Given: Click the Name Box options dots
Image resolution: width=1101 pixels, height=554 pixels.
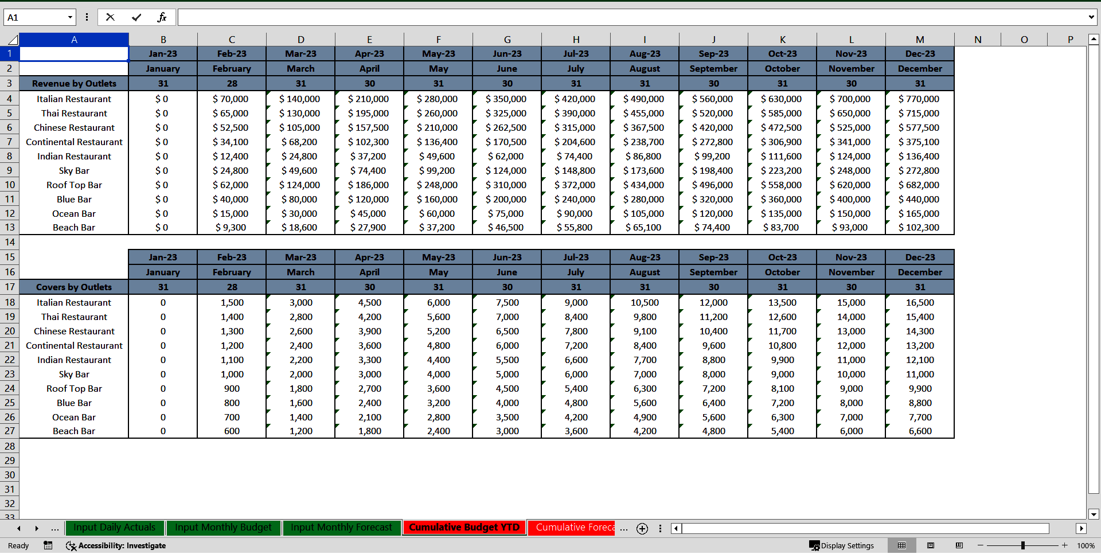Looking at the screenshot, I should [x=87, y=17].
